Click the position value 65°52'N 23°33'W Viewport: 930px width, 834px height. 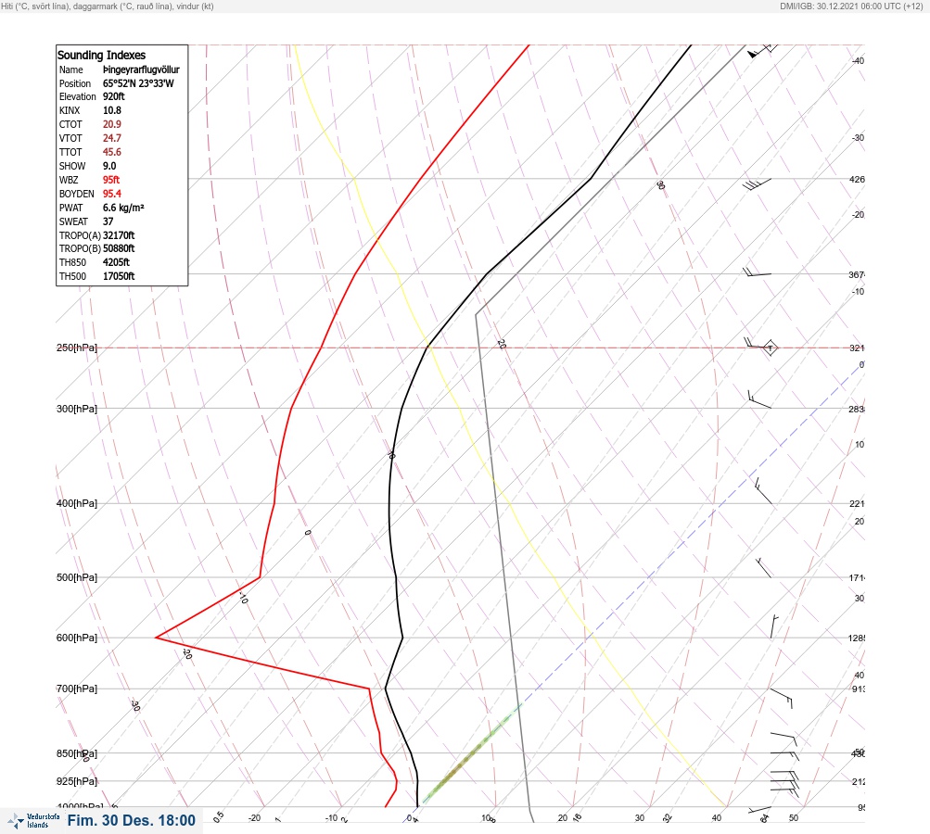pos(138,83)
